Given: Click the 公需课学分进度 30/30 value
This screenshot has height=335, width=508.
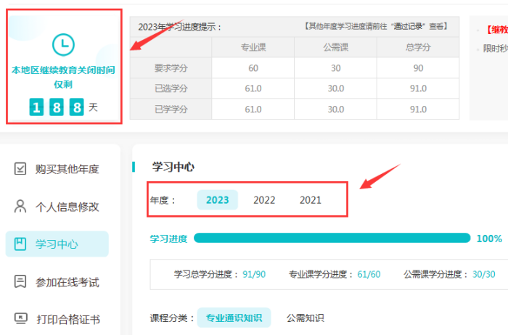Looking at the screenshot, I should [484, 274].
